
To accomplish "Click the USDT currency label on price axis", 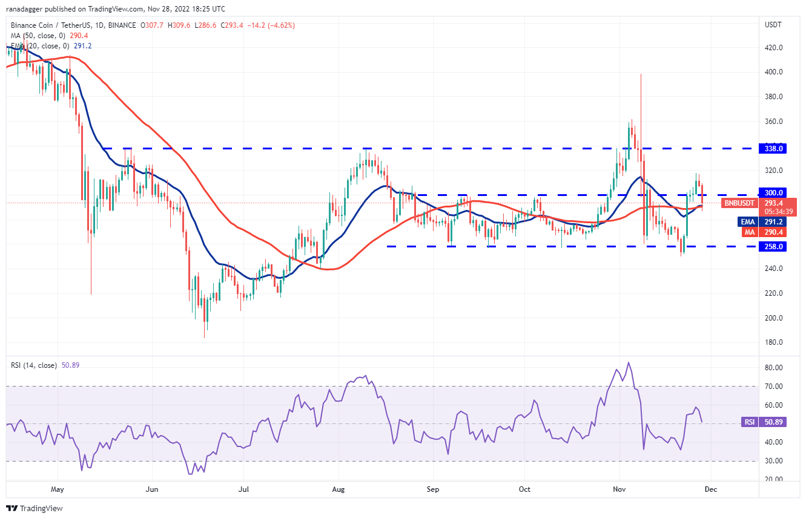I will click(775, 25).
